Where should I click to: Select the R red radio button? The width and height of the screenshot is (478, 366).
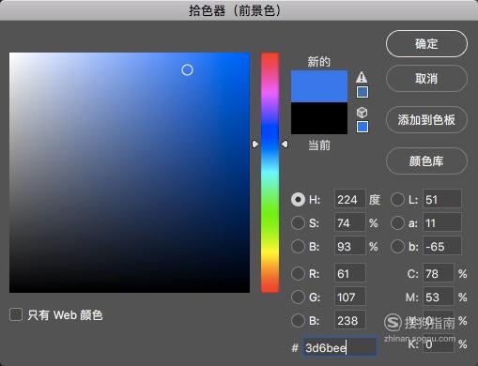pos(298,273)
